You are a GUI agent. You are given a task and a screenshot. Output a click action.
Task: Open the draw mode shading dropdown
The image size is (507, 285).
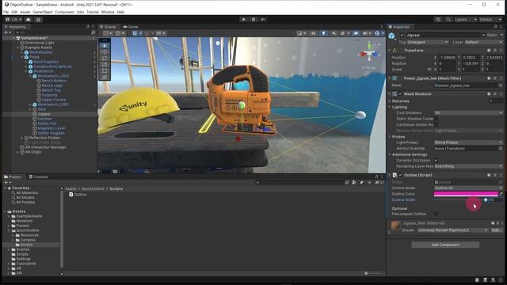[301, 33]
